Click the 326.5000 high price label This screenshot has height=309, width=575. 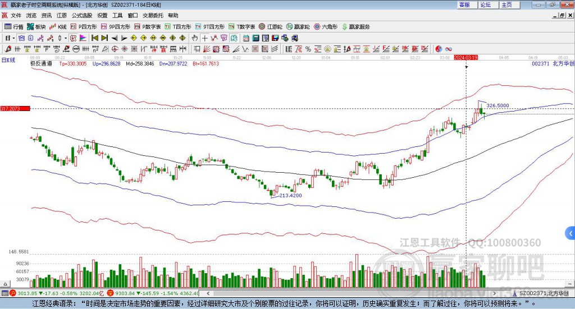[x=498, y=105]
